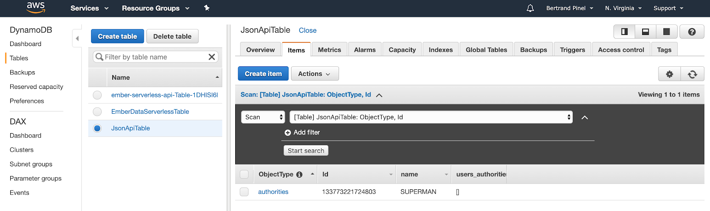The width and height of the screenshot is (710, 211).
Task: Collapse the DynamoDB sidebar with arrow icon
Action: pos(77,38)
